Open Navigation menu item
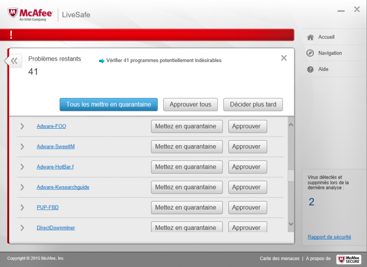This screenshot has width=367, height=267. (330, 53)
